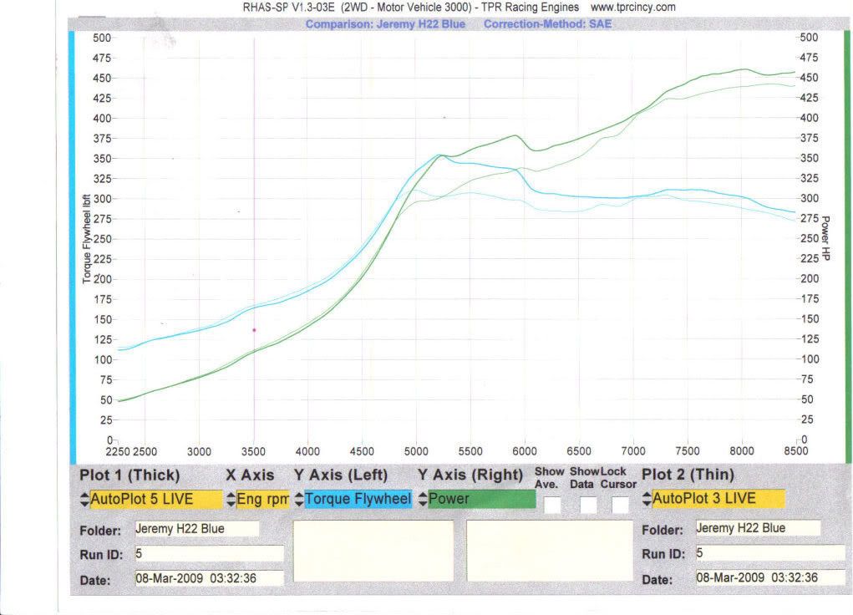Open the Plot 1 AutoPlot 5 LIVE dropdown
Image resolution: width=853 pixels, height=615 pixels.
[155, 500]
